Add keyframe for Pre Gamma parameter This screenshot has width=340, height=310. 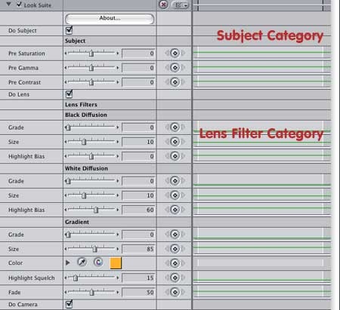[x=175, y=68]
